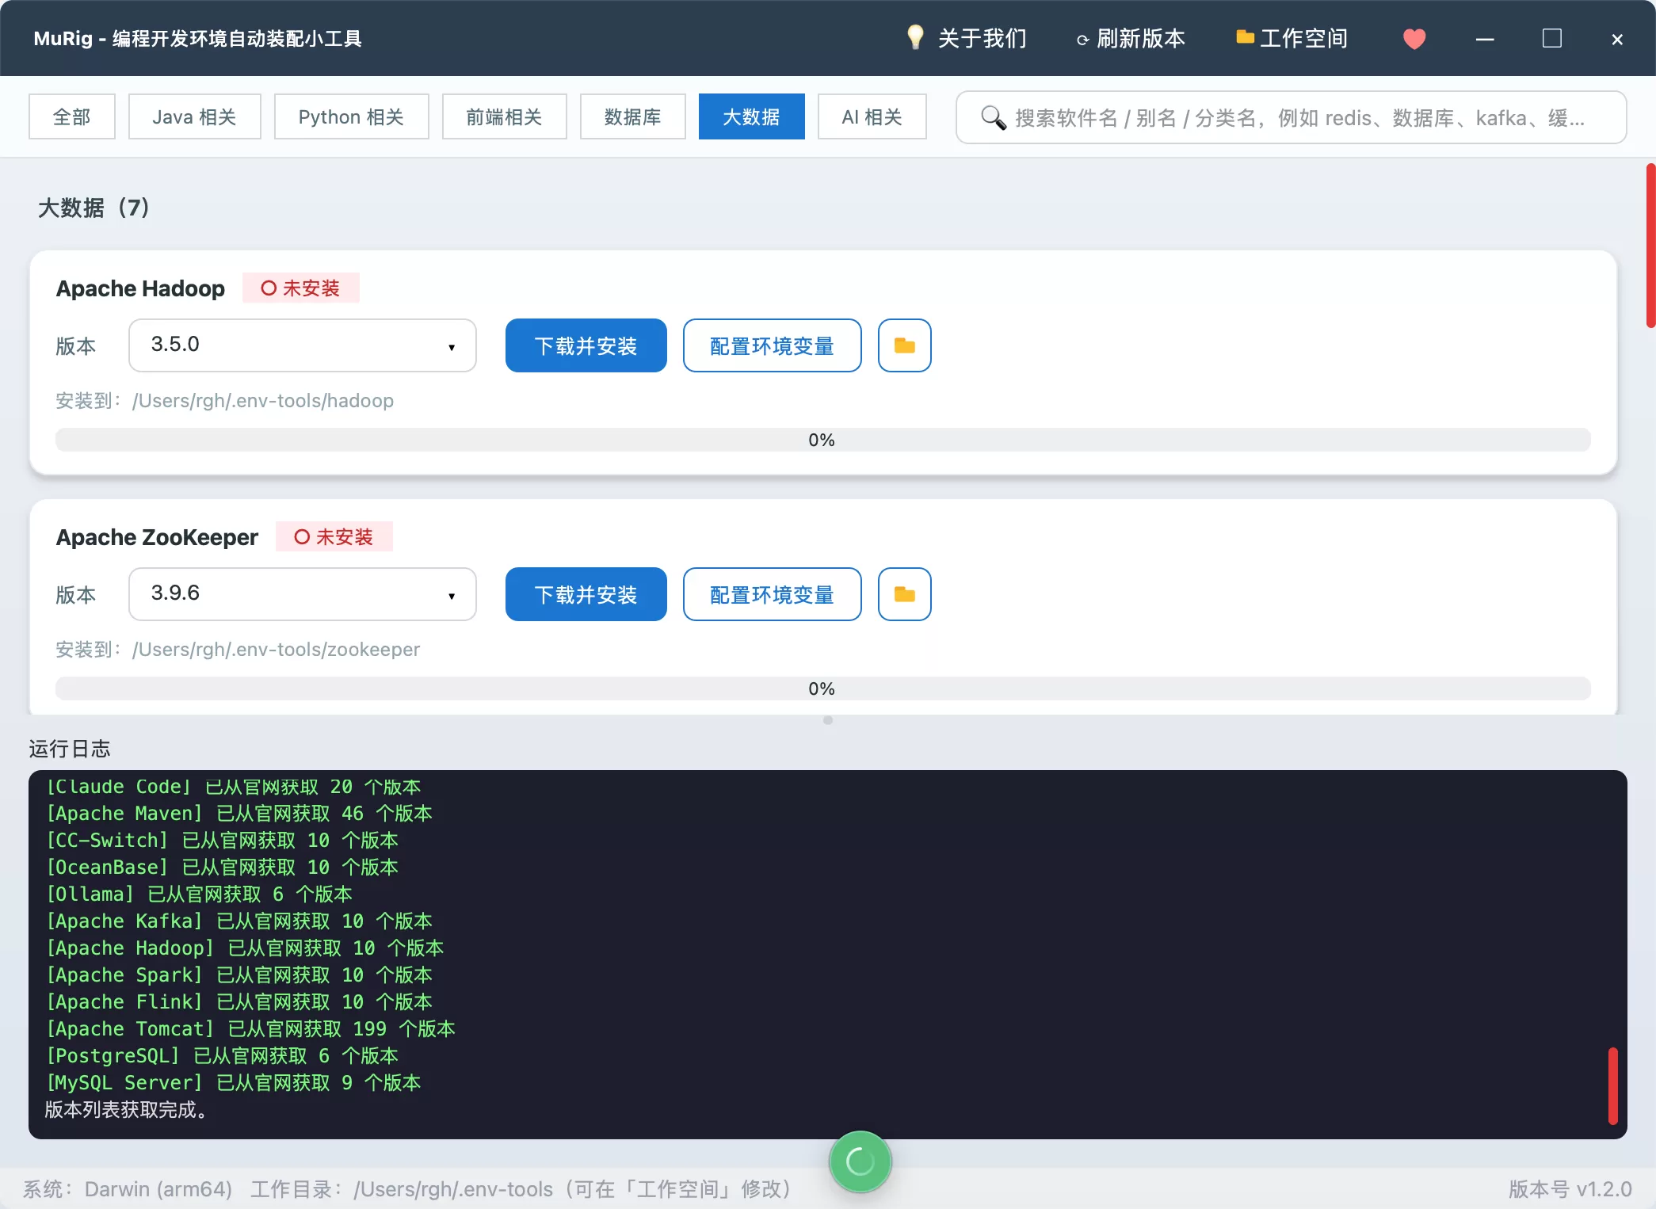Screen dimensions: 1656x1209
Task: Configure environment variables for ZooKeeper
Action: [772, 594]
